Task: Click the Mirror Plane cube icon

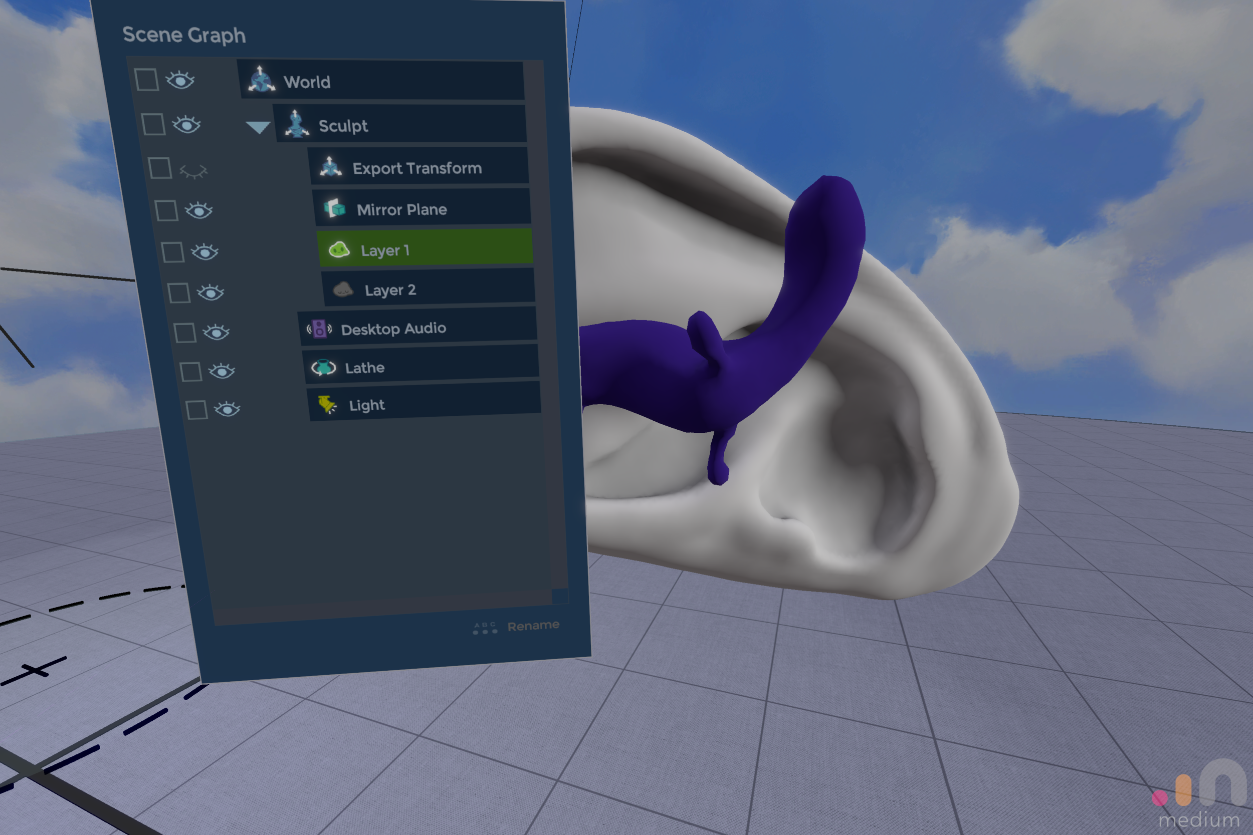Action: click(335, 208)
